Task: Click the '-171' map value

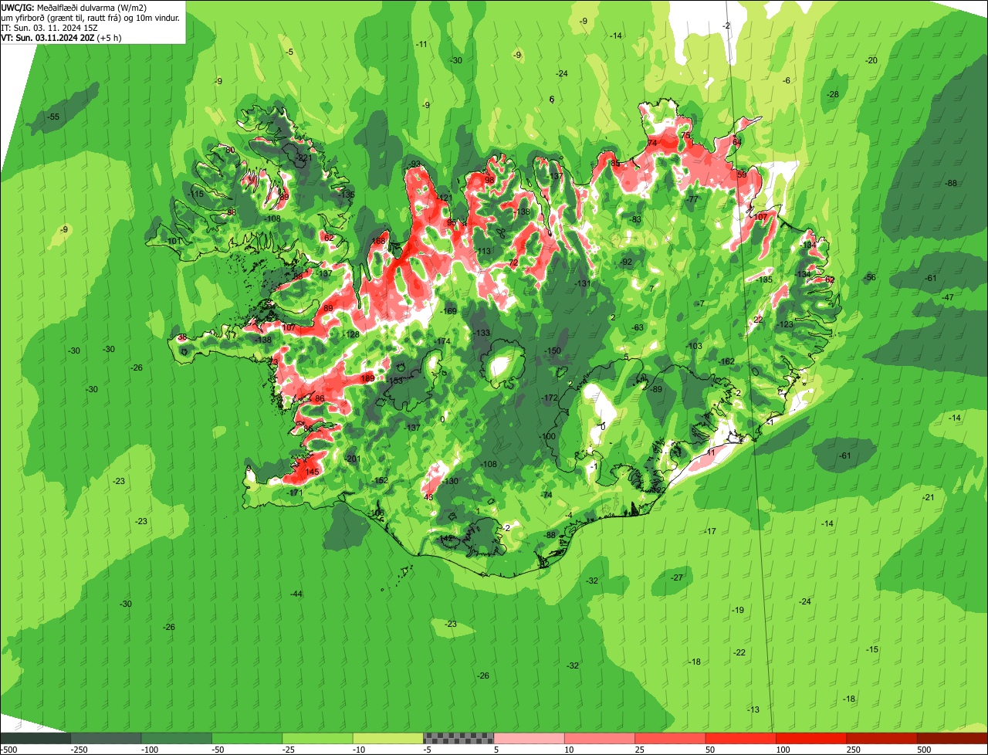Action: tap(294, 493)
